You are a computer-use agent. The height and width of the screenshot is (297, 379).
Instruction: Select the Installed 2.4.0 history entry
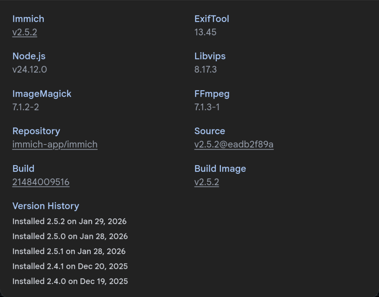pyautogui.click(x=70, y=281)
